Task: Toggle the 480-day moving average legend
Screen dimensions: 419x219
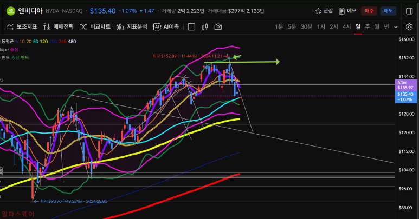Action: (x=72, y=42)
